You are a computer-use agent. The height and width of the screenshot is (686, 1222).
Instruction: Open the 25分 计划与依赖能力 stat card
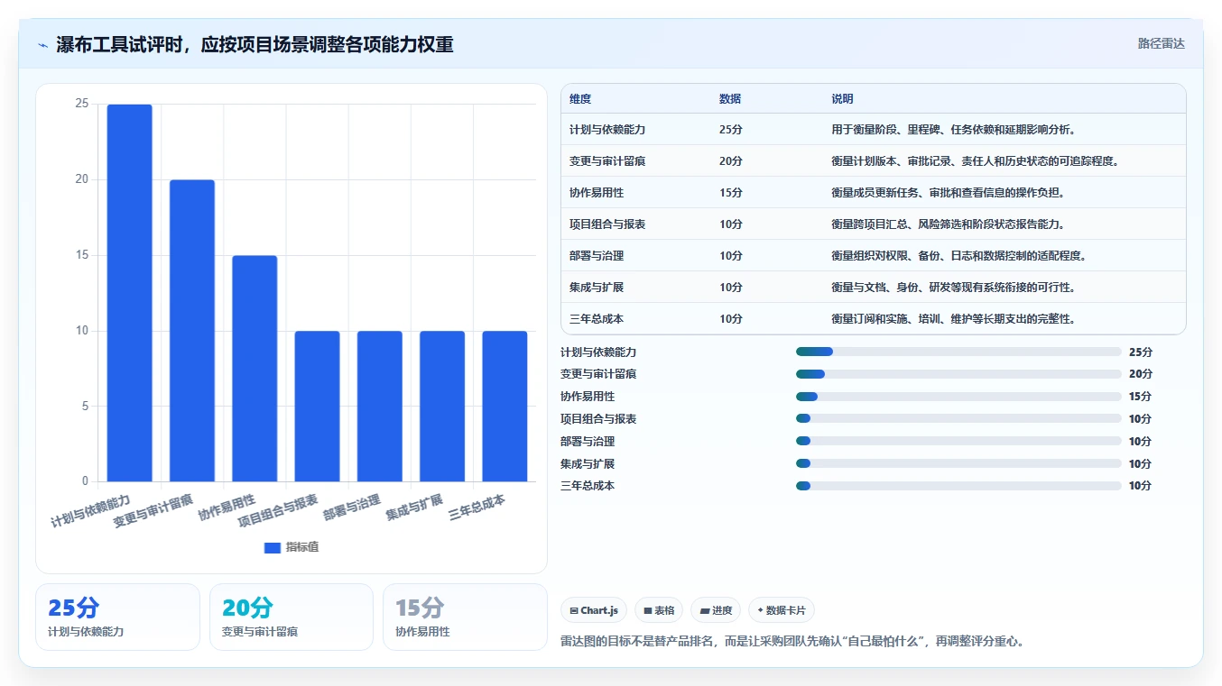117,617
